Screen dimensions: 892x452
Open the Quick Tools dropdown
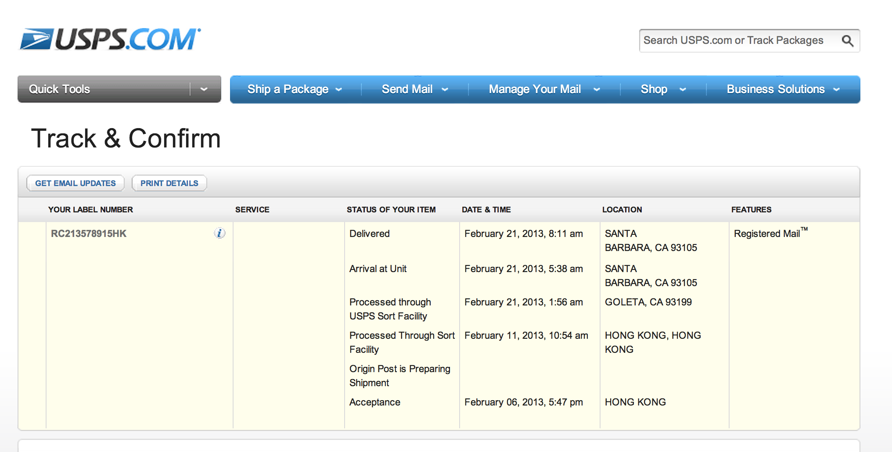click(x=119, y=89)
